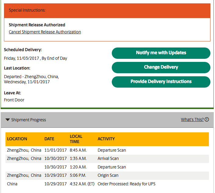
Task: Click the Cancel Shipment Release Authorization link
Action: click(x=45, y=32)
